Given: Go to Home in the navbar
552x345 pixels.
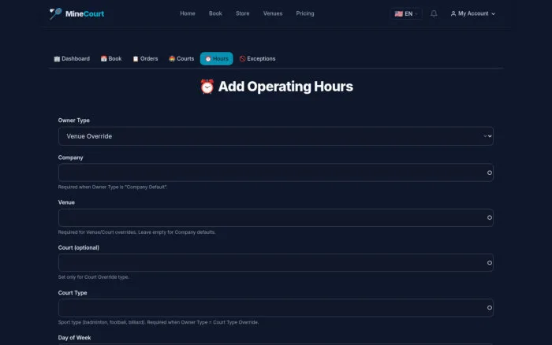Looking at the screenshot, I should (188, 13).
